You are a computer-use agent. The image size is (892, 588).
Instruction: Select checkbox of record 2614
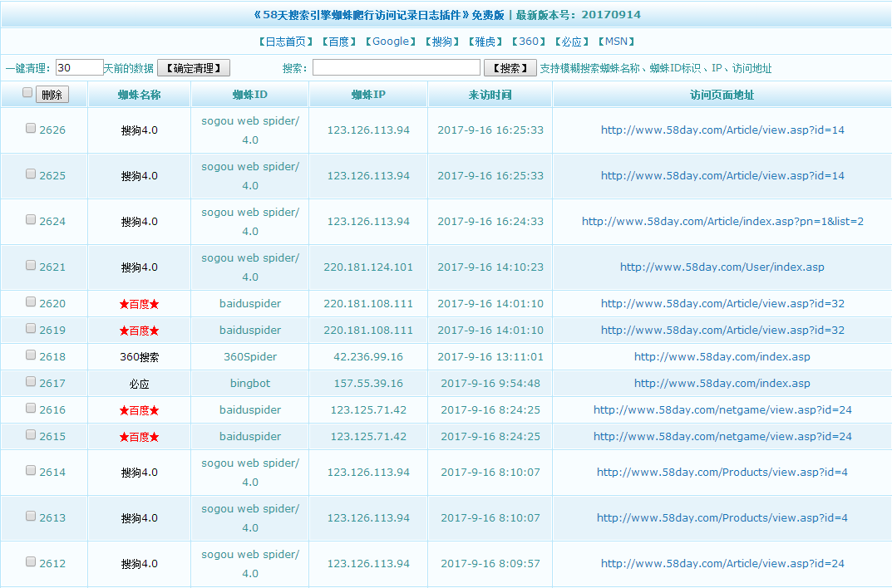[x=31, y=470]
